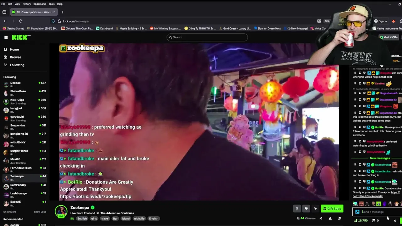Expand following list with Show More
The height and width of the screenshot is (226, 402).
pos(10,212)
